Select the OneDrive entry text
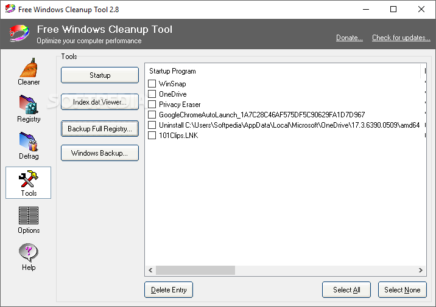Viewport: 436px width, 307px height. (173, 94)
